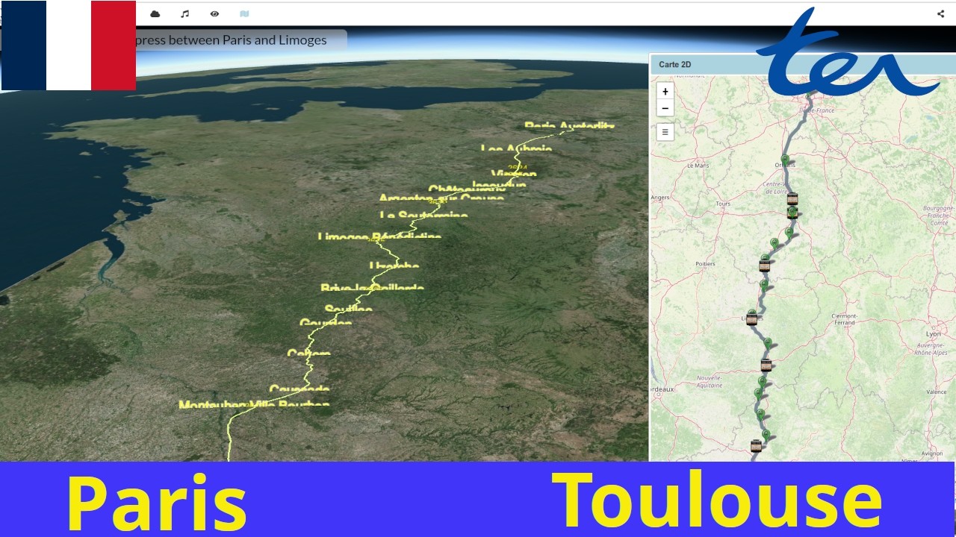
Task: Select the Limoges-Bénédictins station label
Action: click(379, 237)
